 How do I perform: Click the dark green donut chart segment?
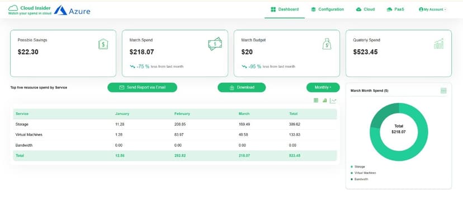click(x=381, y=114)
